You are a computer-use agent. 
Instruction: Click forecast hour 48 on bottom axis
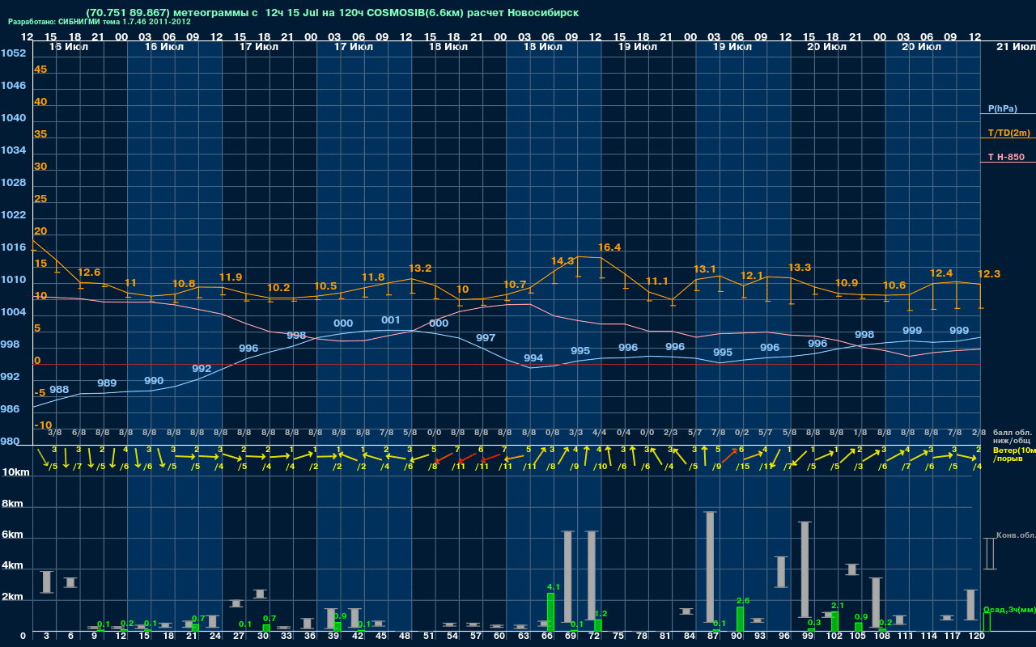click(x=405, y=636)
